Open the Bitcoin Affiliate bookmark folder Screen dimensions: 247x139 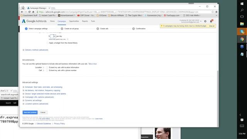116,15
